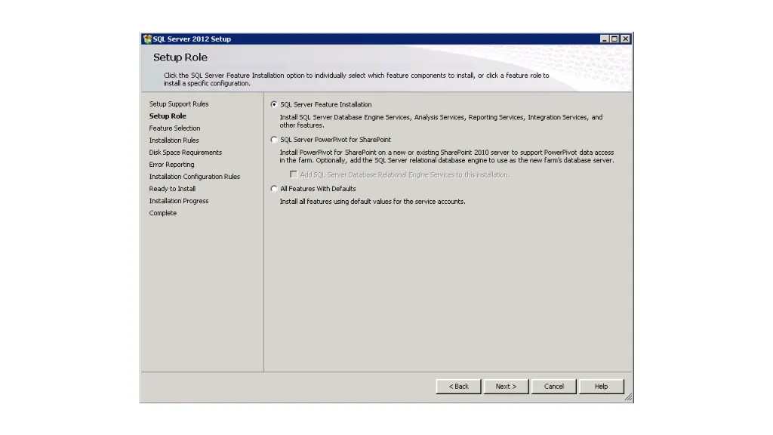Minimize the SQL Server 2012 Setup window
This screenshot has width=773, height=435.
[x=605, y=39]
